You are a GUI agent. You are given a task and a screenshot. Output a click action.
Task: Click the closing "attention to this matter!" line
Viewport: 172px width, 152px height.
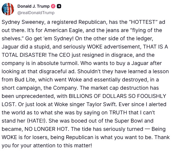(x=63, y=146)
